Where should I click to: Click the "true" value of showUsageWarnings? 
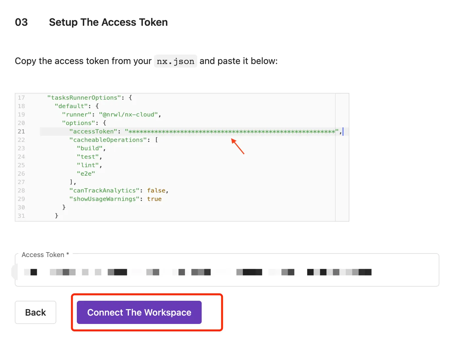point(154,199)
